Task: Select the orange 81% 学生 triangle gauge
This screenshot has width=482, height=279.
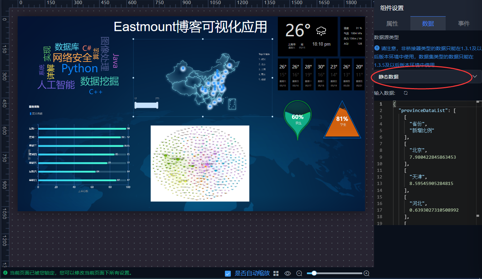Action: click(x=343, y=120)
